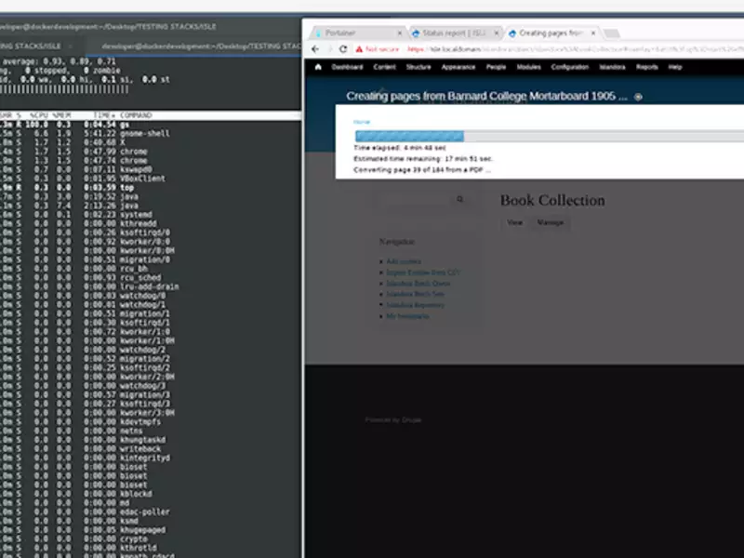Click the khugepaged process row in terminal

tap(151, 530)
